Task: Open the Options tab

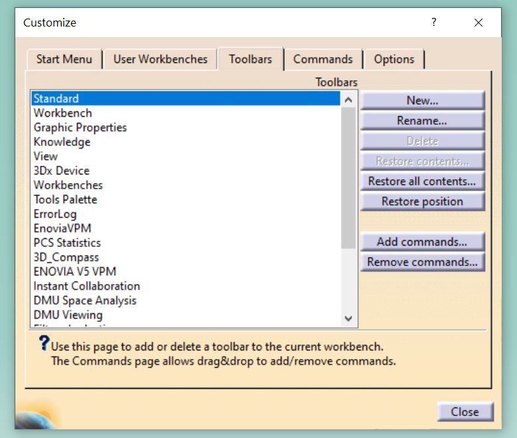Action: (x=394, y=59)
